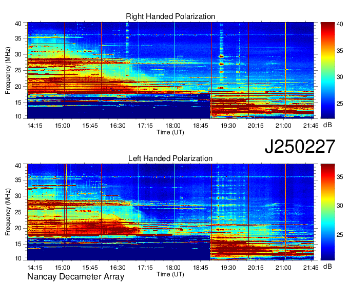Click the 15 MHz tick label on lower plot
The width and height of the screenshot is (349, 283).
18,245
